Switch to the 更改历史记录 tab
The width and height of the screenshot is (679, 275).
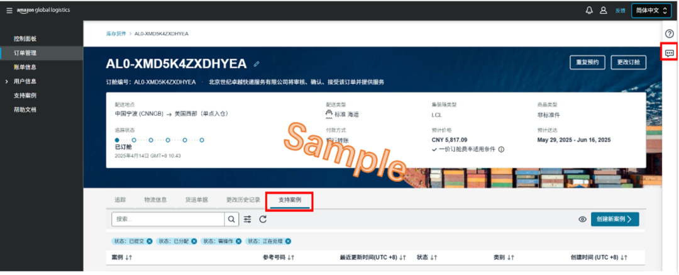point(243,200)
